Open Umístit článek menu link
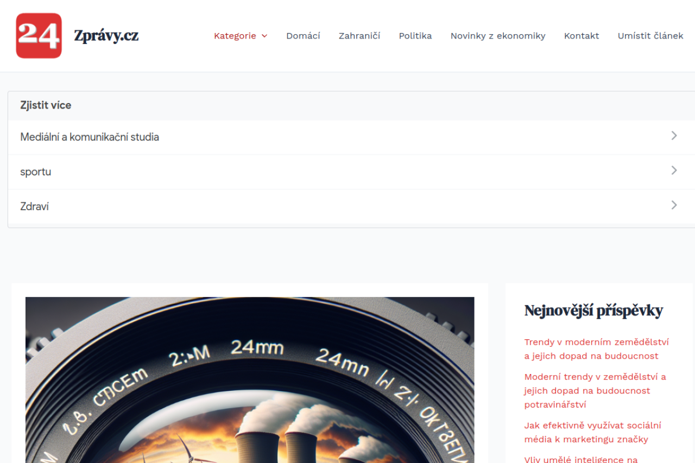 [650, 36]
